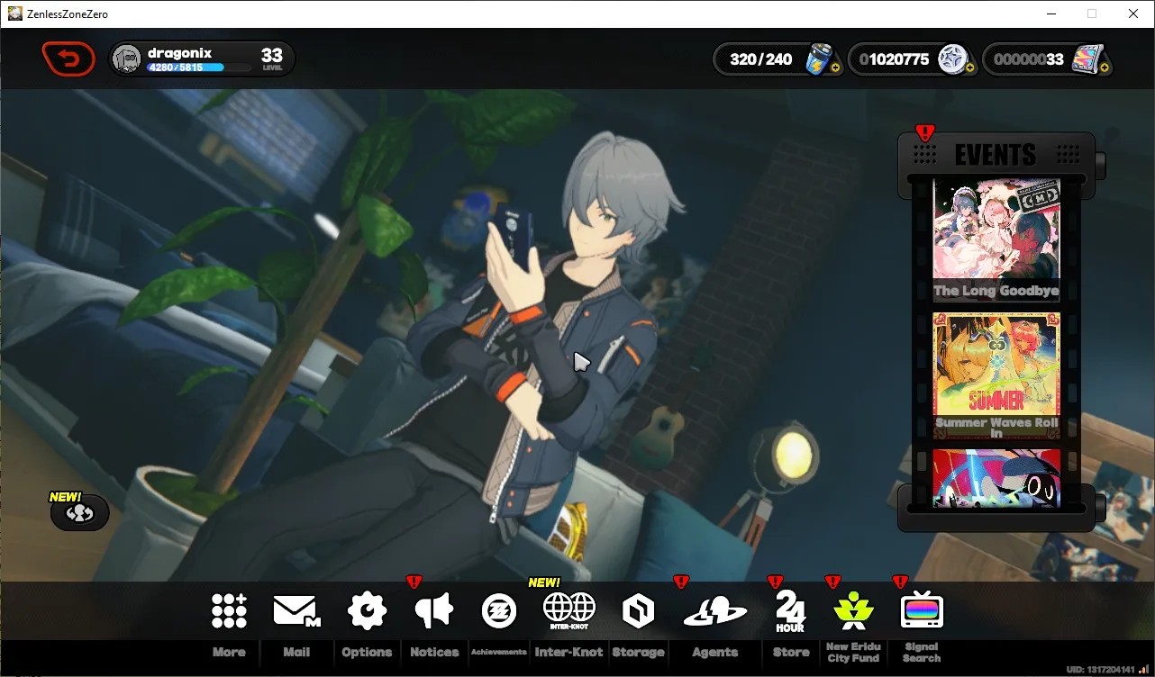Click the 01020775 Dennies amount
Image resolution: width=1155 pixels, height=677 pixels.
point(894,59)
